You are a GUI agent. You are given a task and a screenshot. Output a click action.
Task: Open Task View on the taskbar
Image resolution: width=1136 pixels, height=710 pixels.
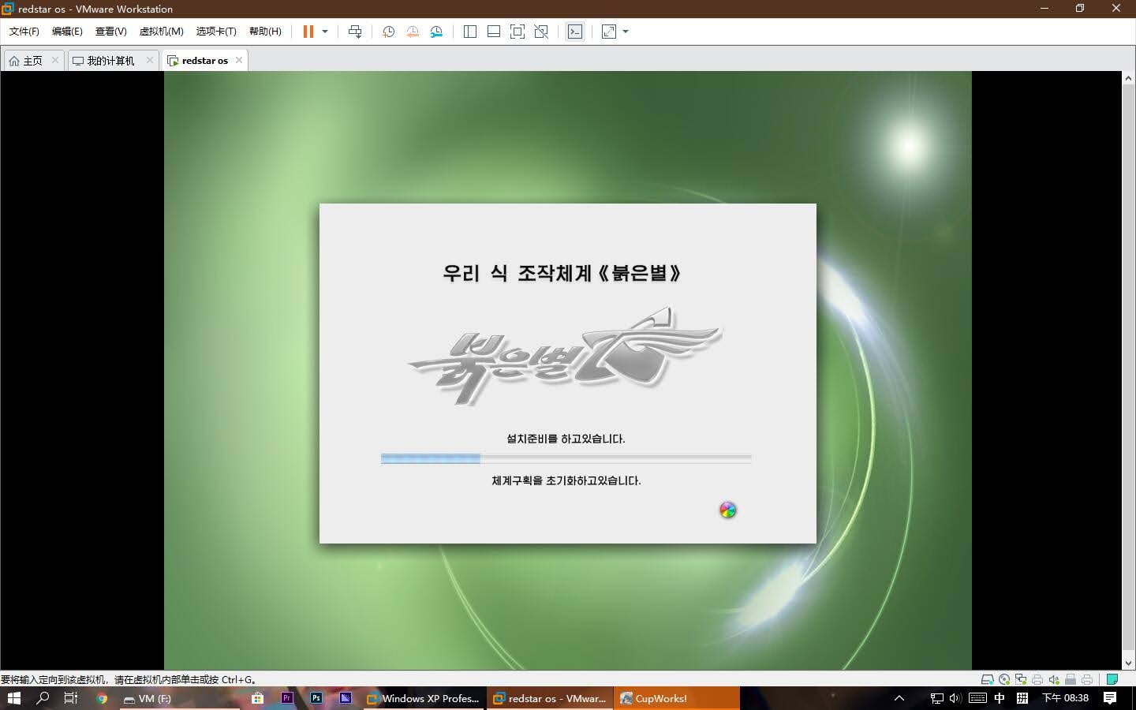[x=71, y=698]
